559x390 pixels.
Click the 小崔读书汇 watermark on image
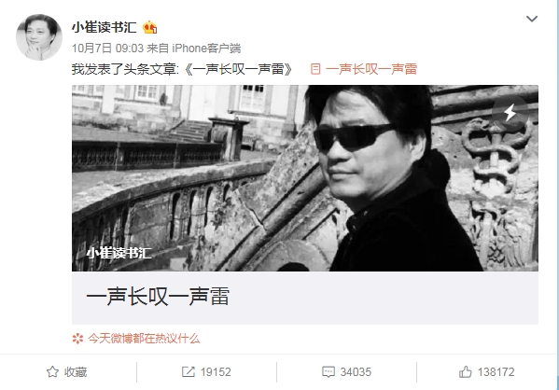pyautogui.click(x=119, y=253)
